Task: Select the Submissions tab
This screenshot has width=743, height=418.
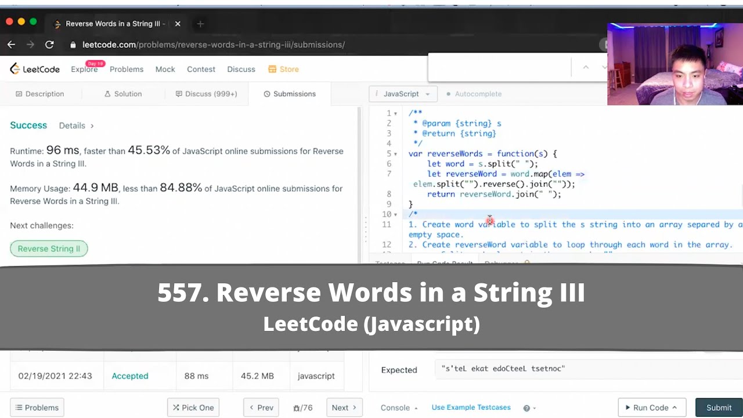Action: 290,93
